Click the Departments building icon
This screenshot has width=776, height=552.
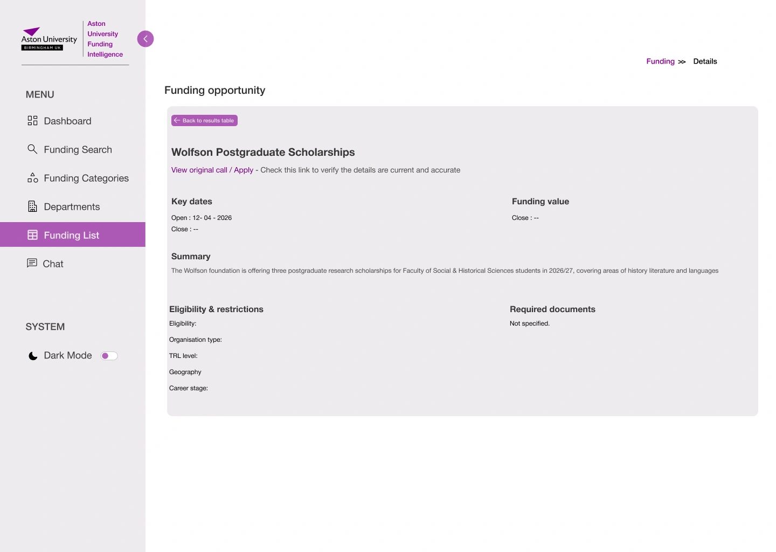click(32, 206)
